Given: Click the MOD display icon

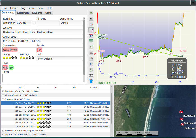Looking at the screenshot, I should (x=91, y=53).
